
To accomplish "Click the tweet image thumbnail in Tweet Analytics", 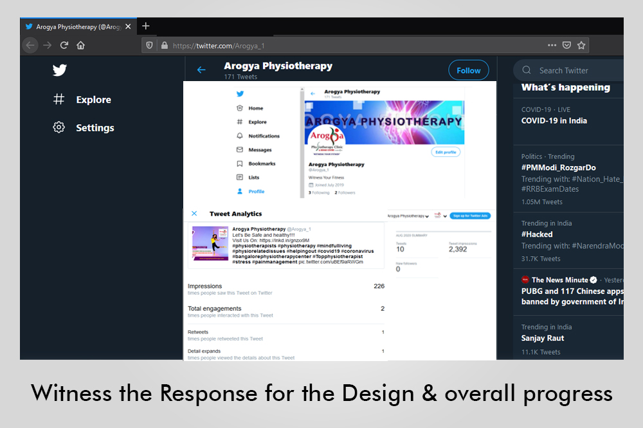I will 210,243.
